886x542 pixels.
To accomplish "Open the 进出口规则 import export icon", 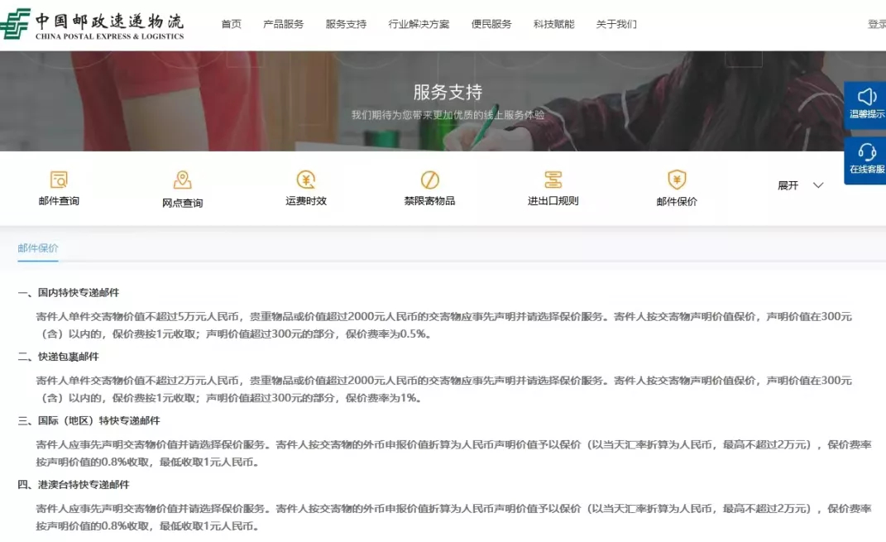I will [553, 180].
